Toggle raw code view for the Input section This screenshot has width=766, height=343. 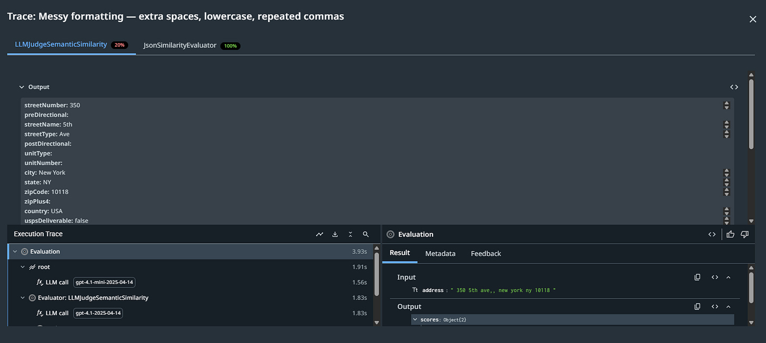tap(715, 277)
